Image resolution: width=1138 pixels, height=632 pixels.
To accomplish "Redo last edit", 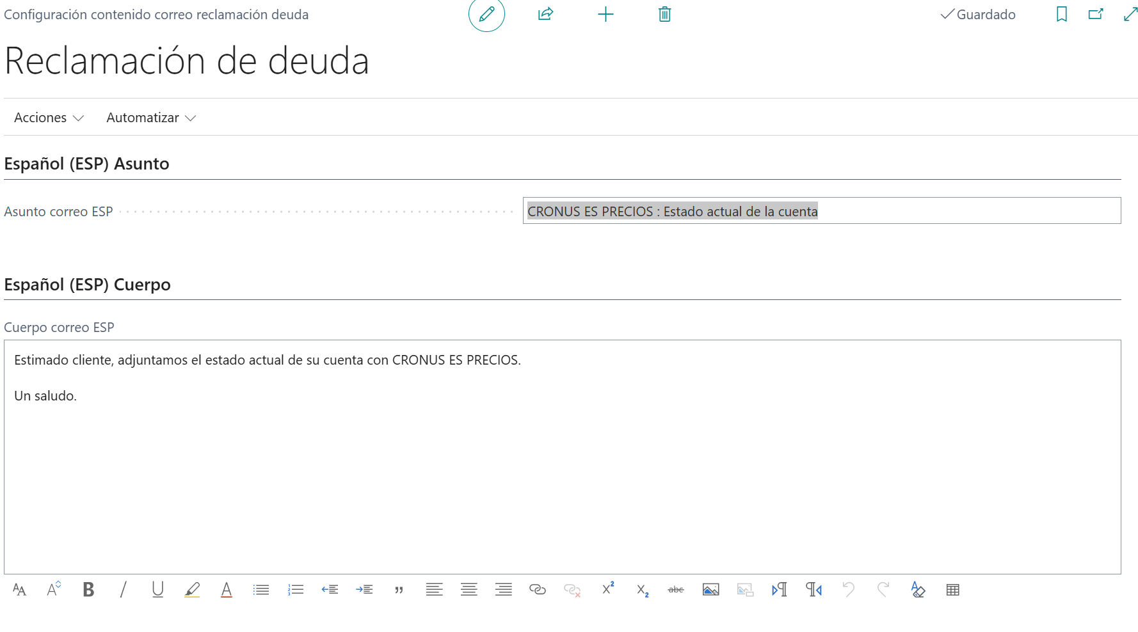I will [x=883, y=590].
